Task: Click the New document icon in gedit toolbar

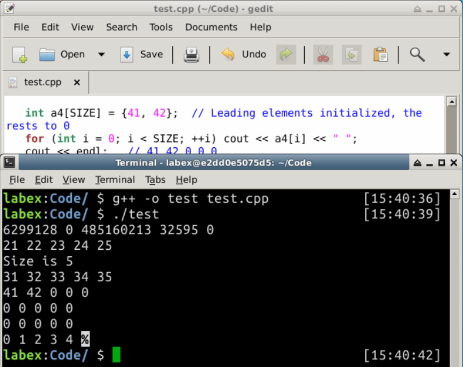Action: [x=19, y=55]
